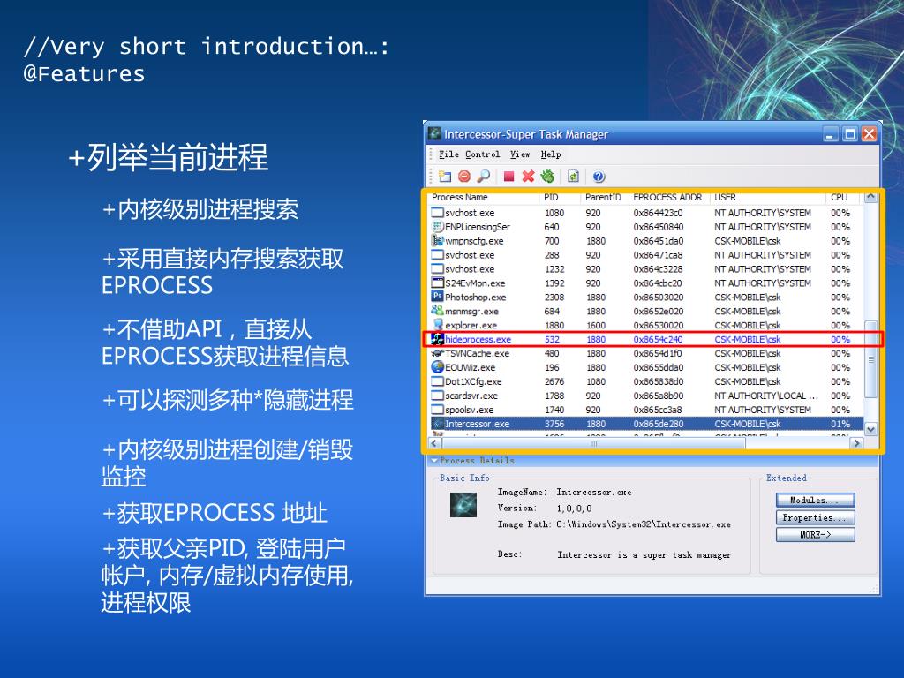Open the View menu
The image size is (904, 678).
pos(519,154)
